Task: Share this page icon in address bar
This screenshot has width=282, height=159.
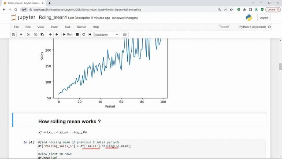Action: tap(225, 10)
